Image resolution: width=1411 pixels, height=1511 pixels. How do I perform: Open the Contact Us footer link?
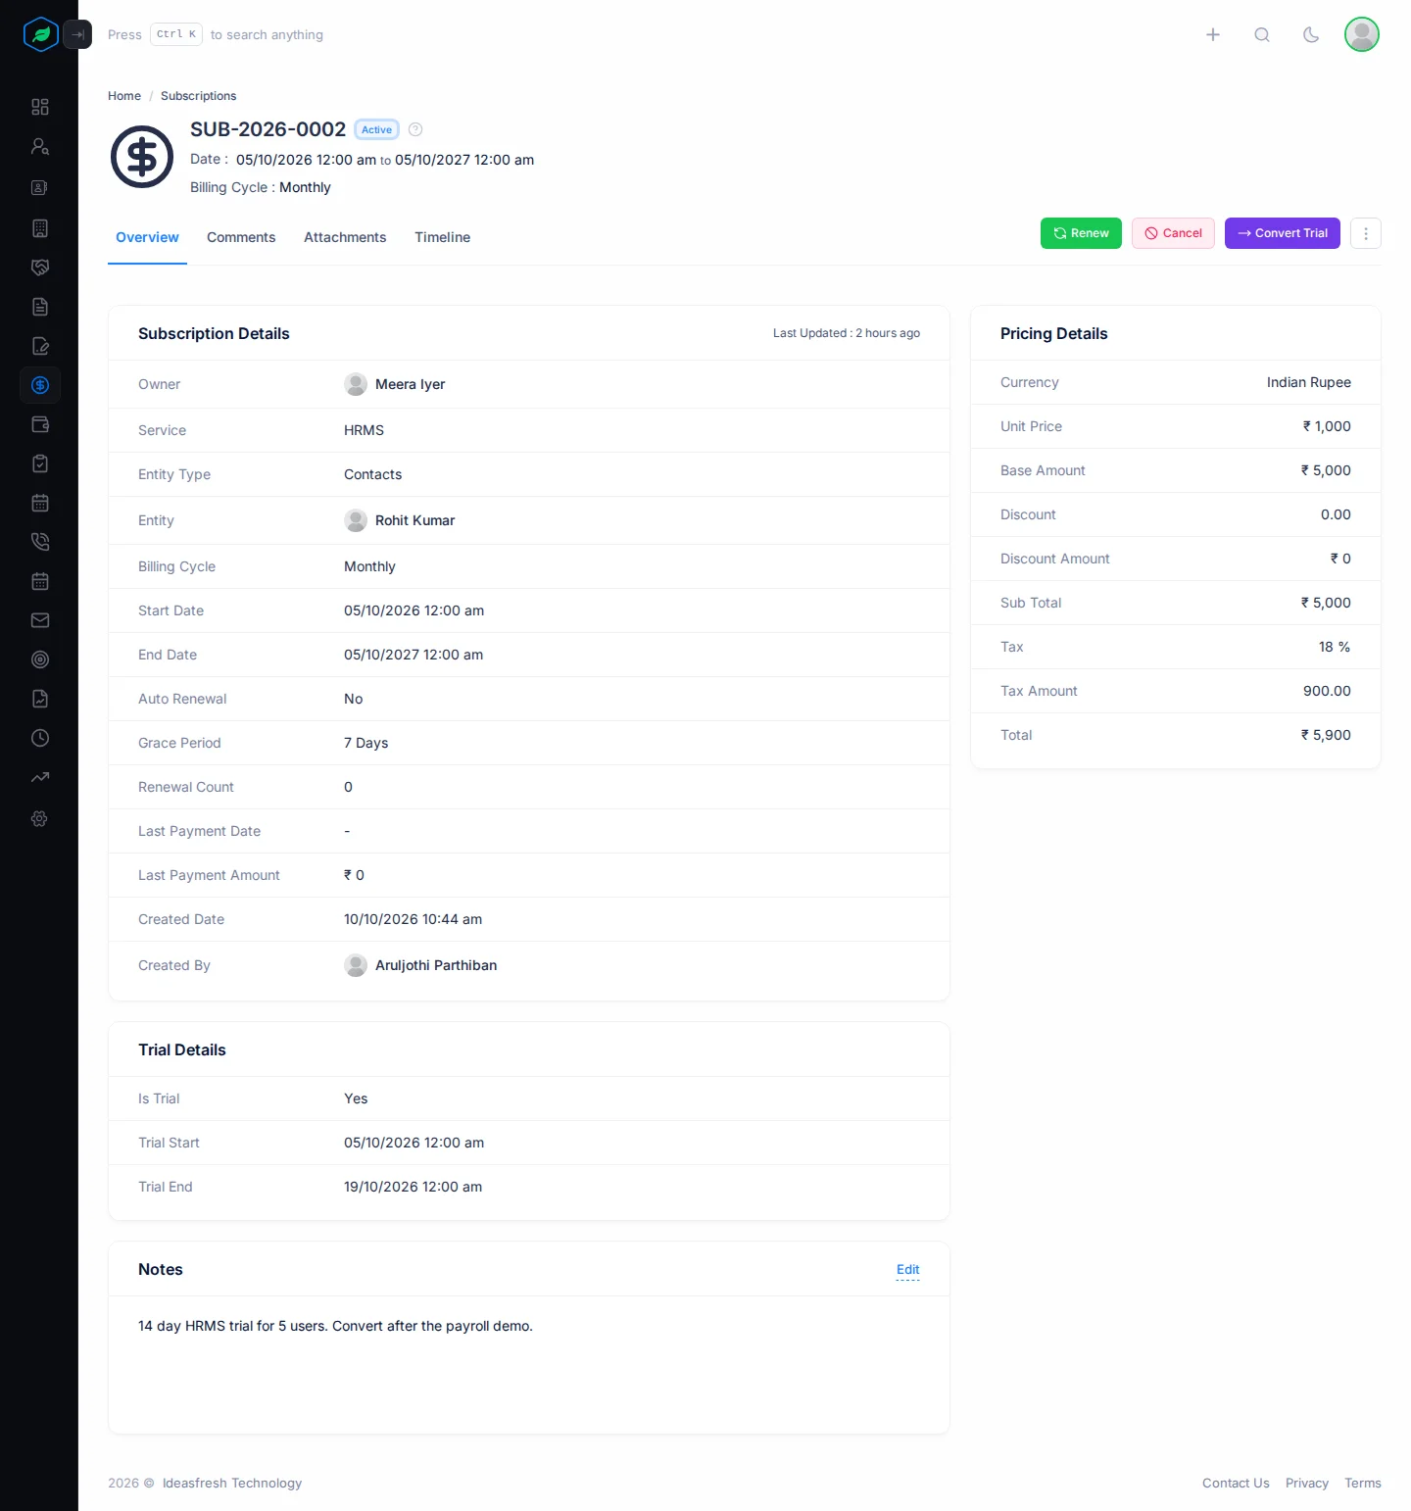[x=1236, y=1484]
